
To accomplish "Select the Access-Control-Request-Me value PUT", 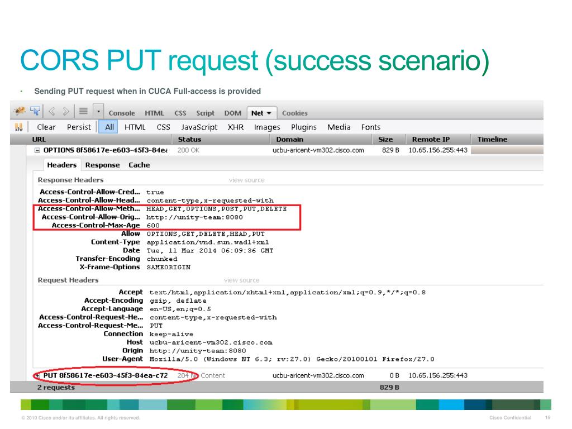I will coord(156,326).
